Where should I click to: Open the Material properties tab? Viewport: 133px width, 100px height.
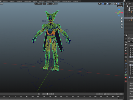[126, 78]
